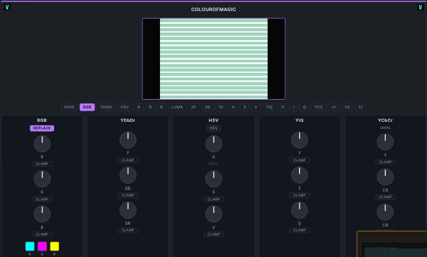Click the Y knob in YIQ panel
Image resolution: width=427 pixels, height=257 pixels.
pyautogui.click(x=300, y=140)
